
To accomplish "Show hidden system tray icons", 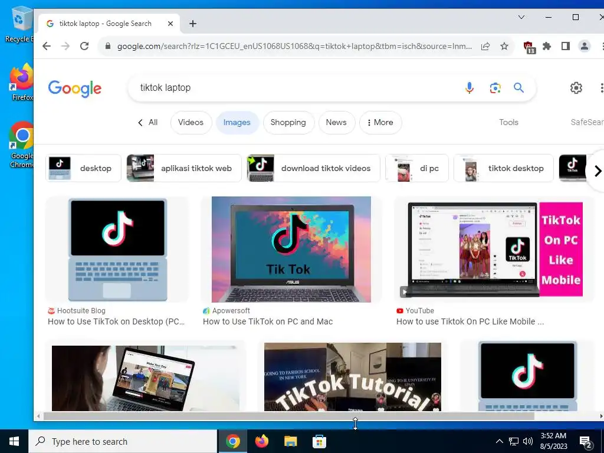I will click(499, 441).
